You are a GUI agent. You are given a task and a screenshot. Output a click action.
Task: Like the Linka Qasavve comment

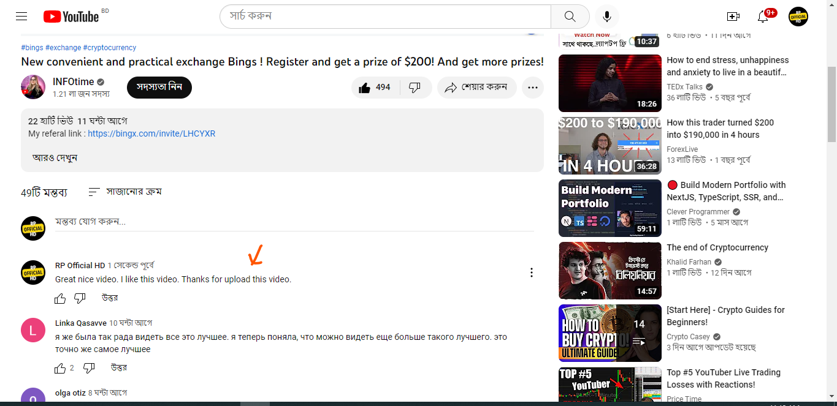[60, 368]
